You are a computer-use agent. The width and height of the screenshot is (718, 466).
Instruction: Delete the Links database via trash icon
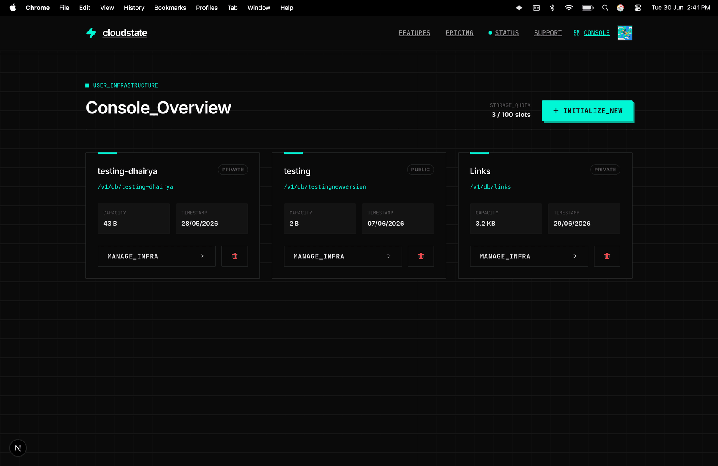click(607, 256)
